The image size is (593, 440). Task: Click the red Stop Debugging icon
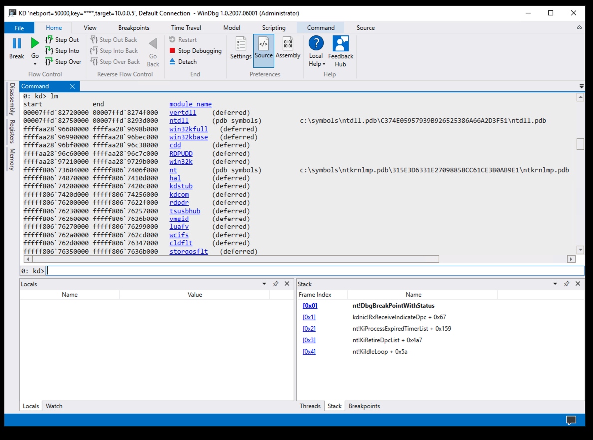(x=172, y=51)
